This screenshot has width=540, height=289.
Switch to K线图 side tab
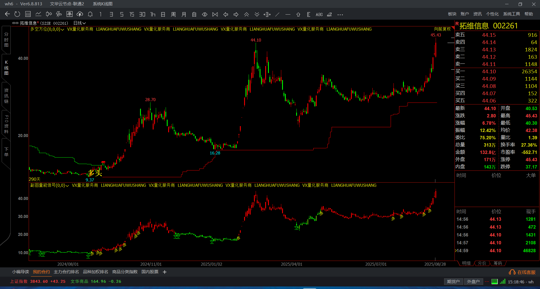click(x=6, y=68)
